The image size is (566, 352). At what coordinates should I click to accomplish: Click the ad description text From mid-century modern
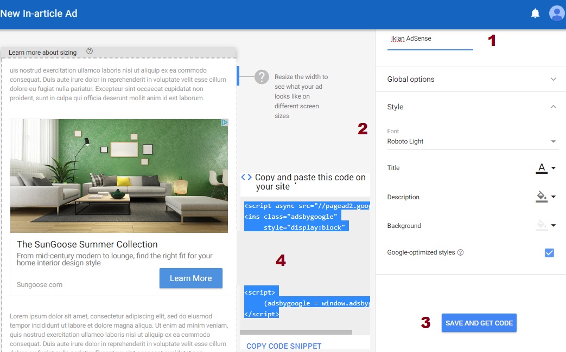tap(115, 259)
